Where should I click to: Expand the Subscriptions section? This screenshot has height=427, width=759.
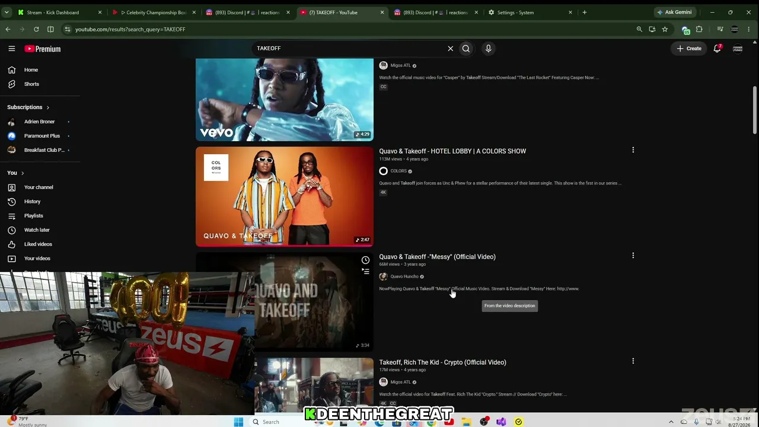pos(28,107)
